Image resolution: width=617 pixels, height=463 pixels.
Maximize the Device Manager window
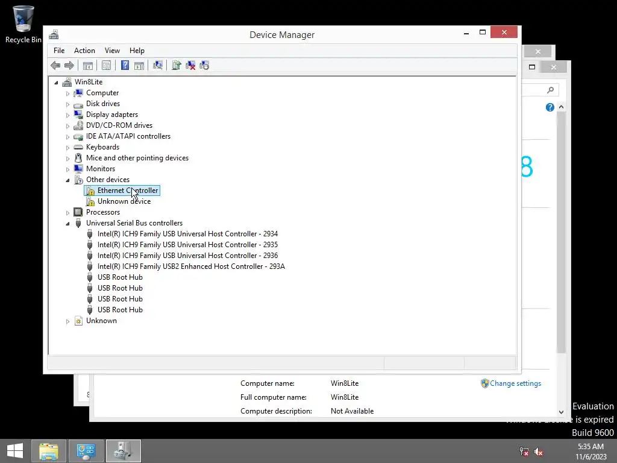tap(483, 33)
